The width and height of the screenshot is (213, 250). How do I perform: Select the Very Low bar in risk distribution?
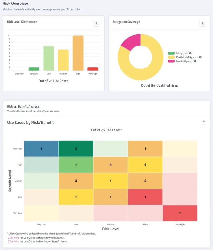point(34,69)
